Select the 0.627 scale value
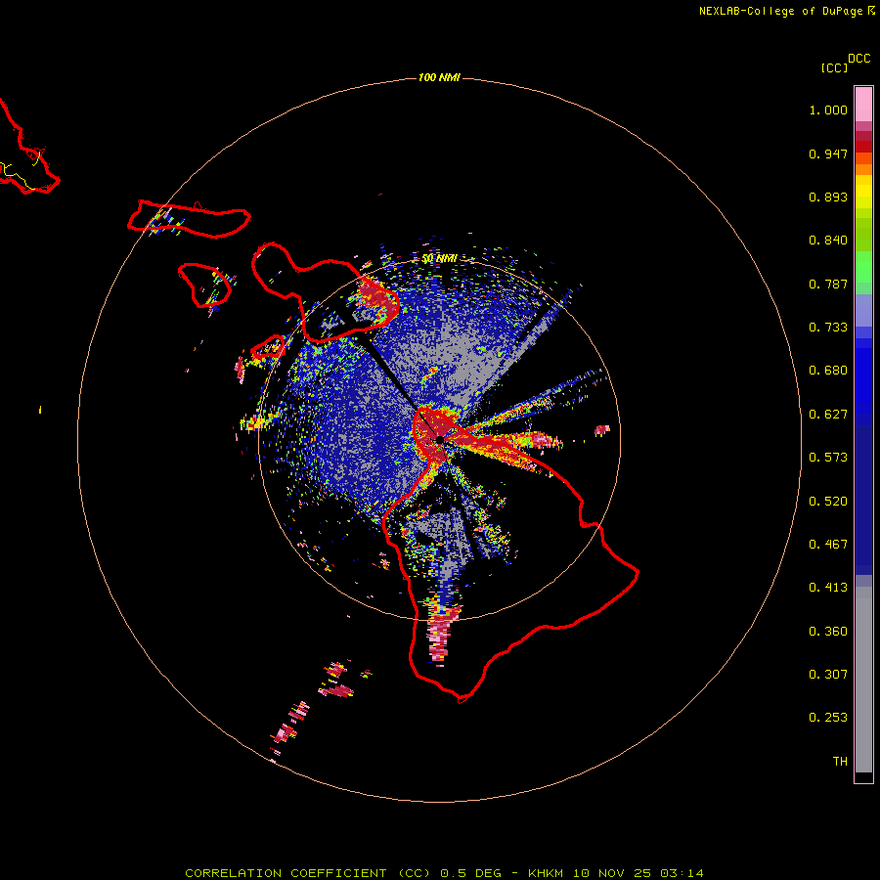880x880 pixels. pyautogui.click(x=828, y=415)
